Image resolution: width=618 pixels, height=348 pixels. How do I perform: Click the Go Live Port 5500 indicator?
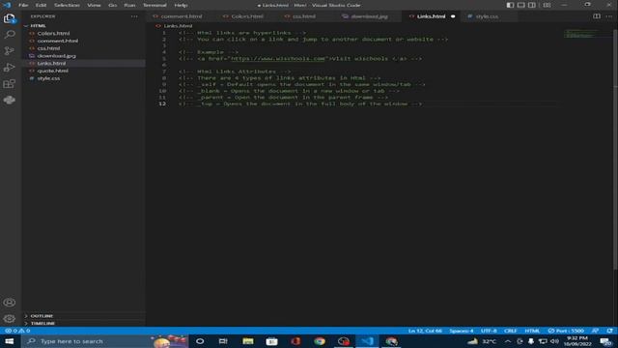pos(566,331)
